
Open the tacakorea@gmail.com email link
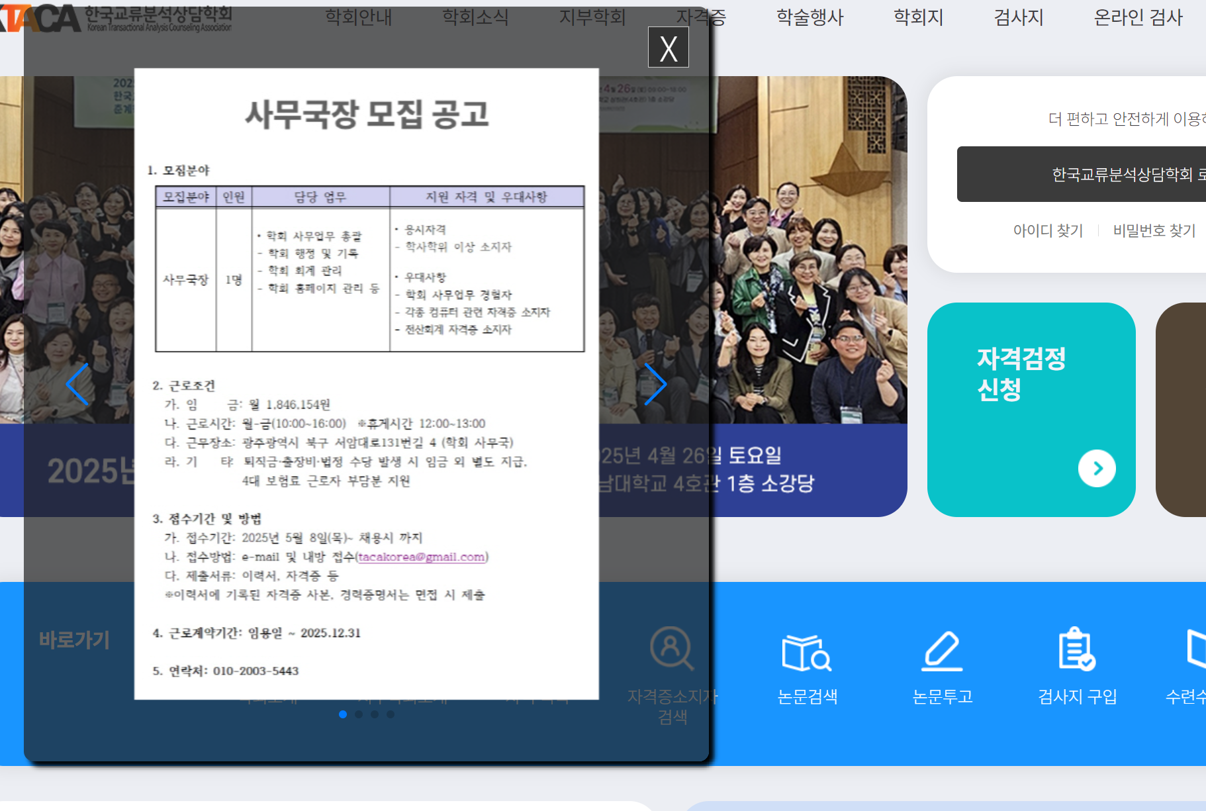pyautogui.click(x=422, y=557)
